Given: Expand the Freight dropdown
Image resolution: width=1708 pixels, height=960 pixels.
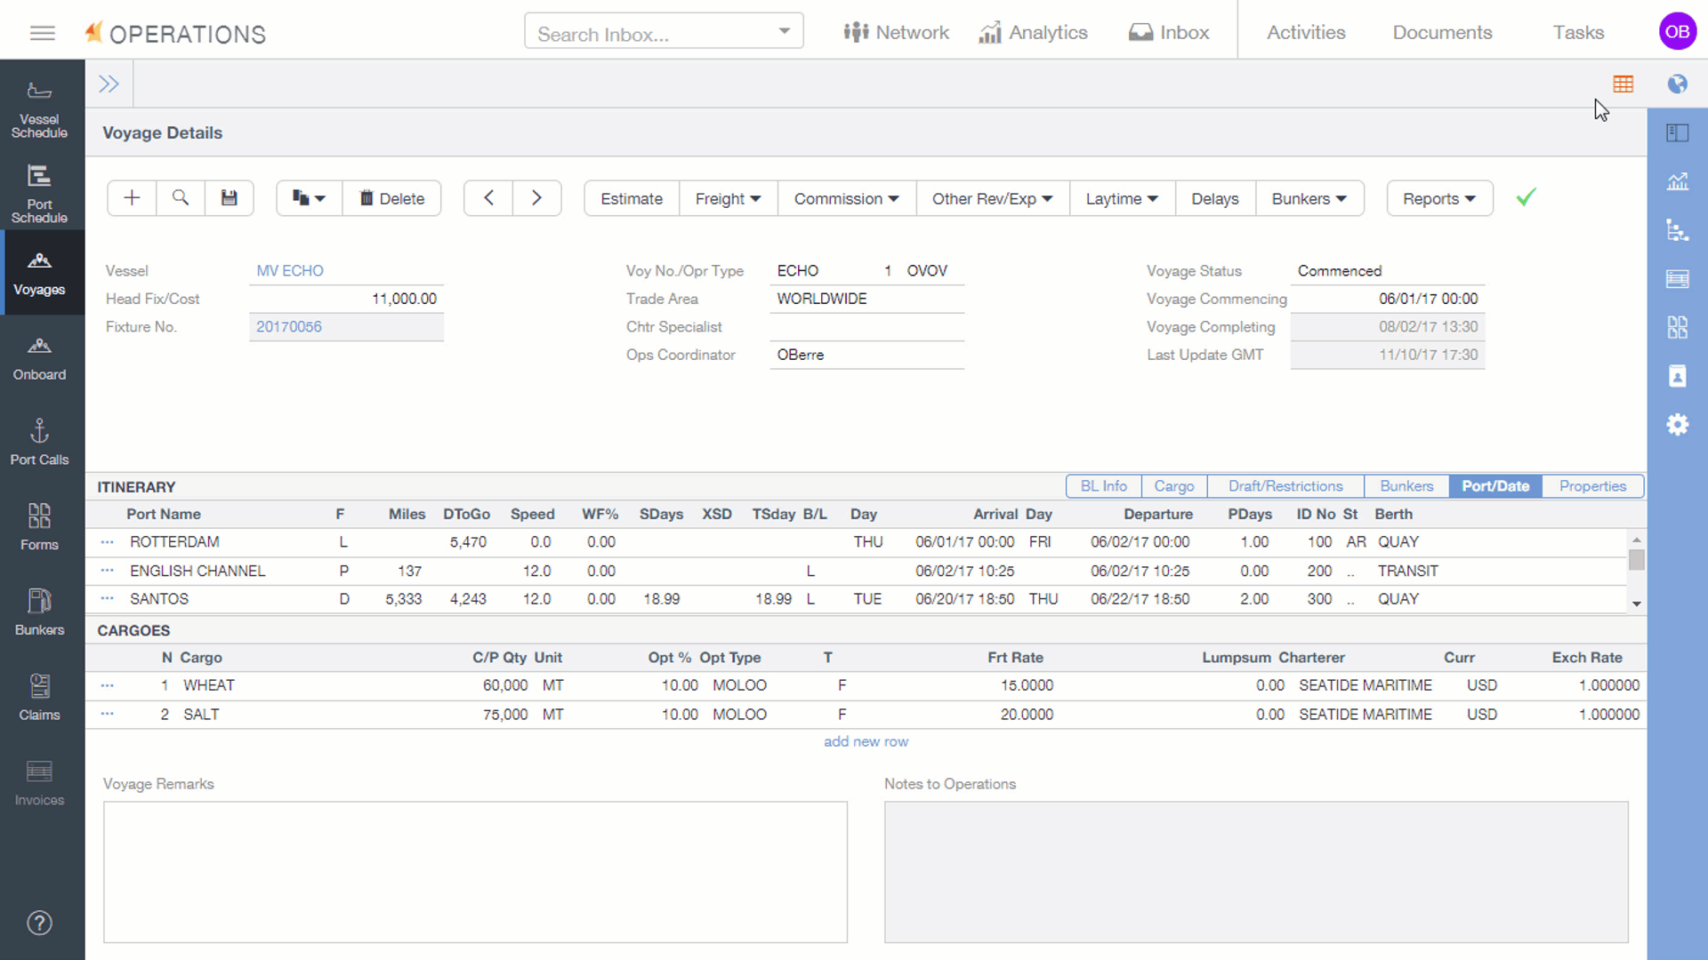Looking at the screenshot, I should point(727,198).
